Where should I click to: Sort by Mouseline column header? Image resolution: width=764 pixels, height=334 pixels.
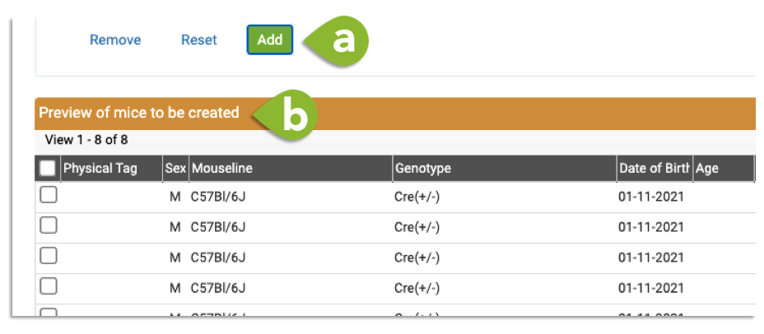coord(291,169)
